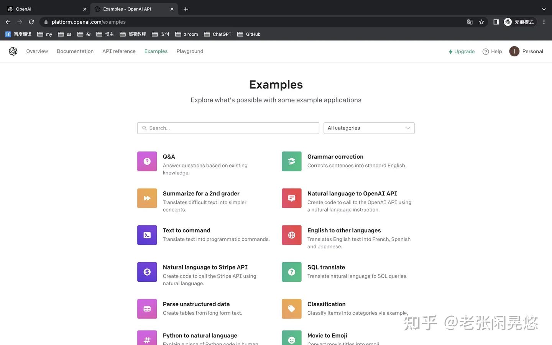Click the Q&A question mark icon
552x345 pixels.
(x=147, y=161)
